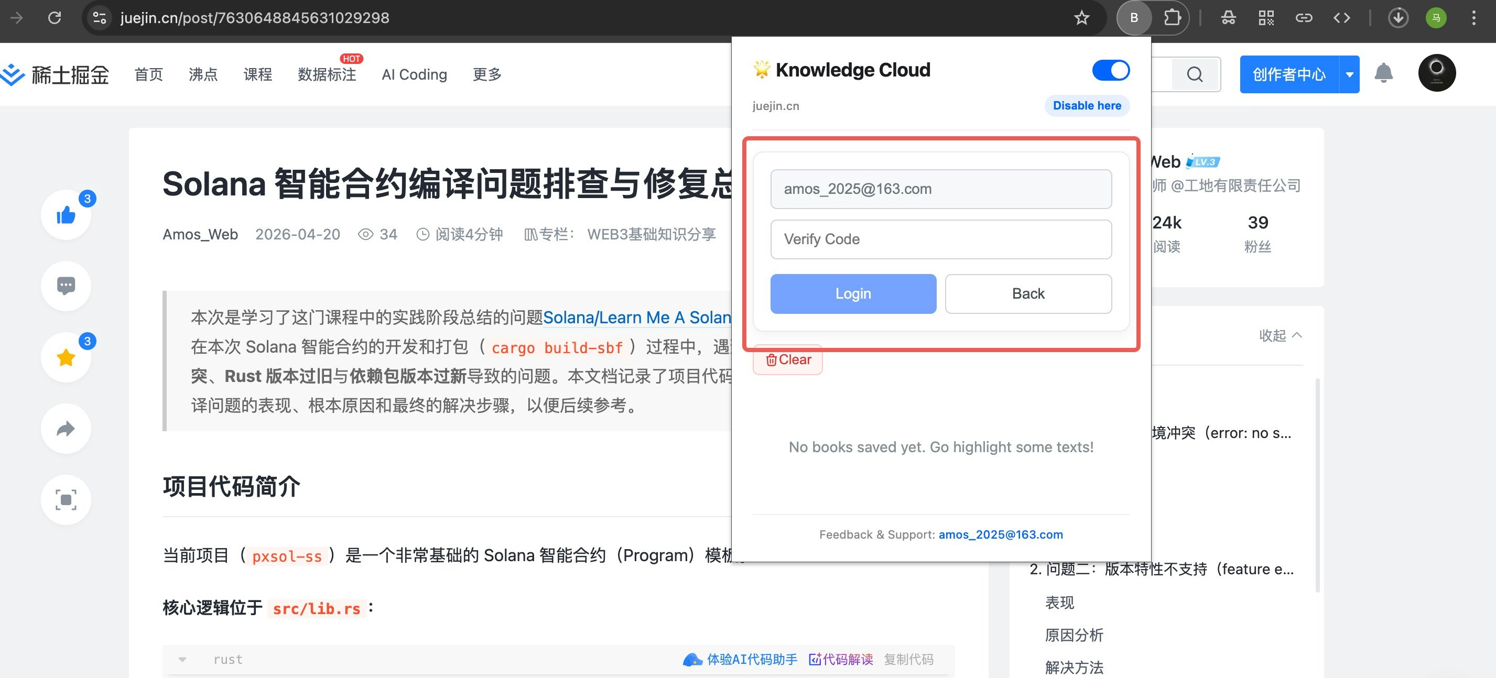Image resolution: width=1496 pixels, height=678 pixels.
Task: Click the code brackets extension icon
Action: 1341,18
